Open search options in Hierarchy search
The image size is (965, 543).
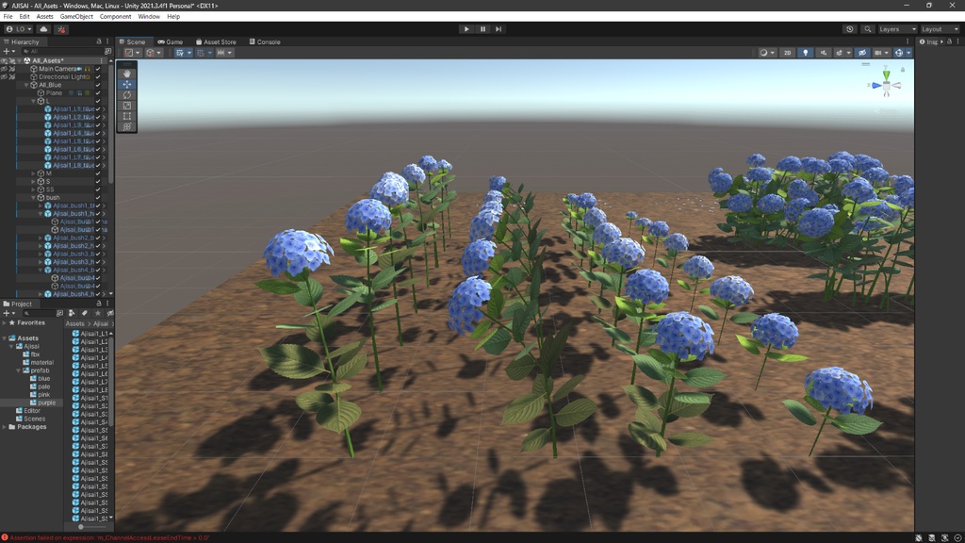coord(107,51)
